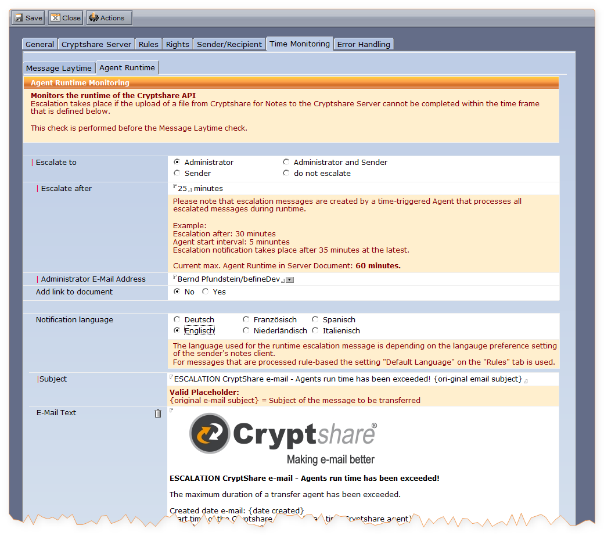The width and height of the screenshot is (604, 536).
Task: Click the Close button in toolbar
Action: point(66,18)
